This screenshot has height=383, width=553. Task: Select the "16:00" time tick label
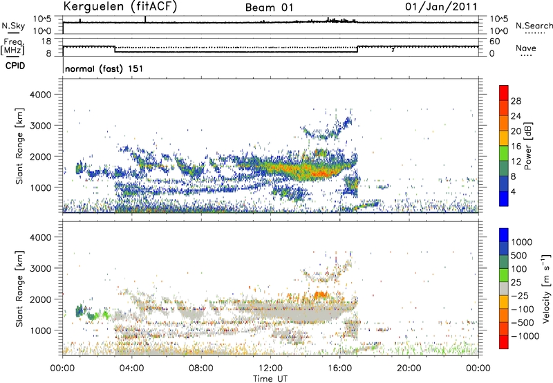[x=339, y=368]
